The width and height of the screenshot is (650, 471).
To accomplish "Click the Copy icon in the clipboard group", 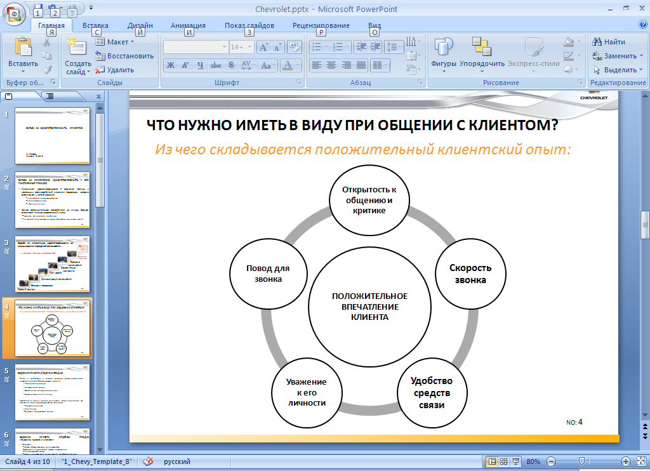I will coord(47,56).
